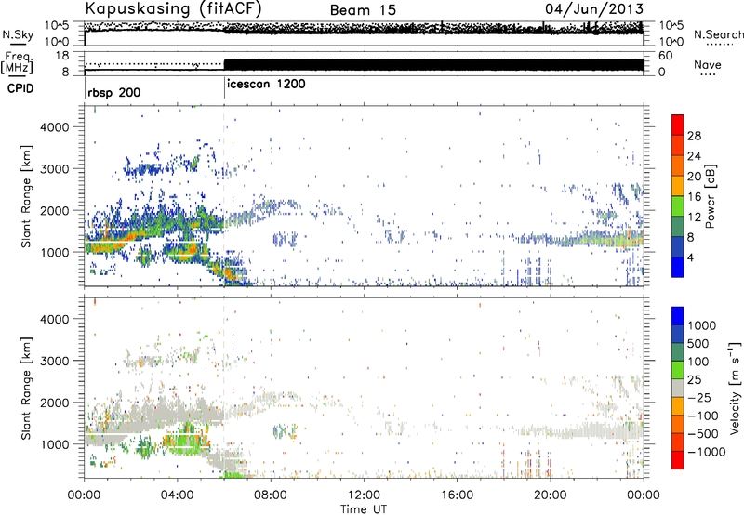Click the frequency axis value '18'
The height and width of the screenshot is (515, 744).
[61, 56]
